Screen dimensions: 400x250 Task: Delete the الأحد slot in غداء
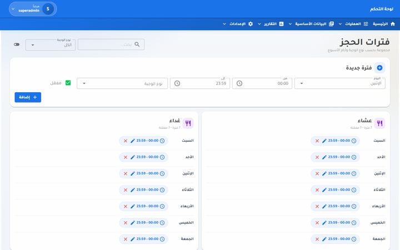(x=126, y=157)
